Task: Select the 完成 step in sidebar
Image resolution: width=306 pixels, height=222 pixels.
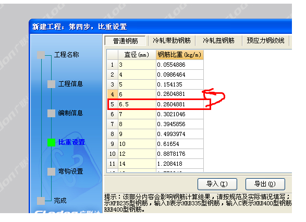Action: point(60,201)
